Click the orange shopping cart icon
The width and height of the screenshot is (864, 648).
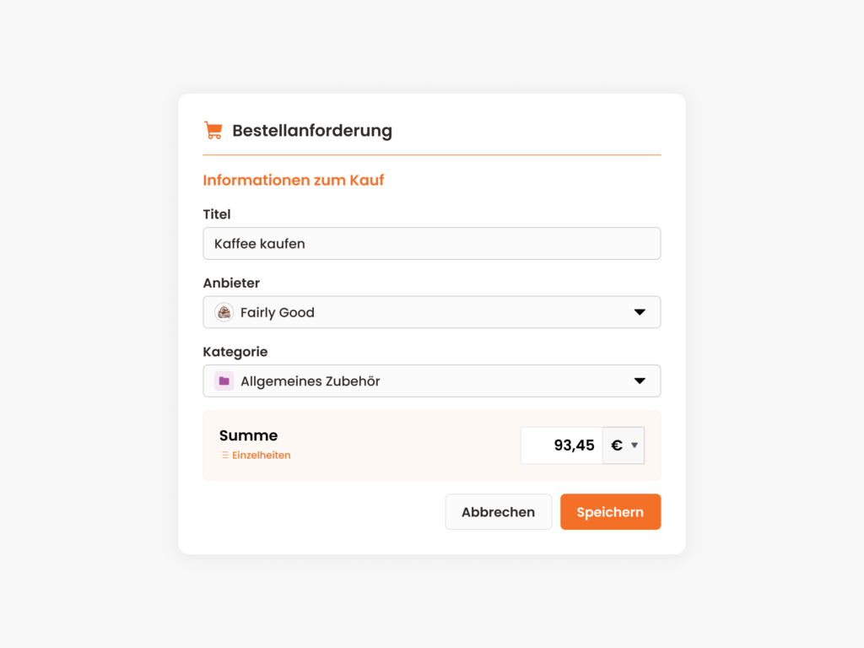pyautogui.click(x=213, y=131)
